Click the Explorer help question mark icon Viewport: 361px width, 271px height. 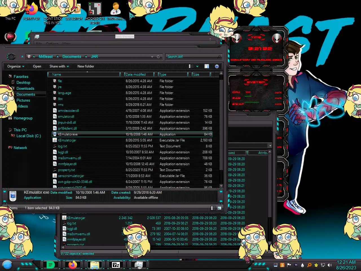(x=217, y=66)
